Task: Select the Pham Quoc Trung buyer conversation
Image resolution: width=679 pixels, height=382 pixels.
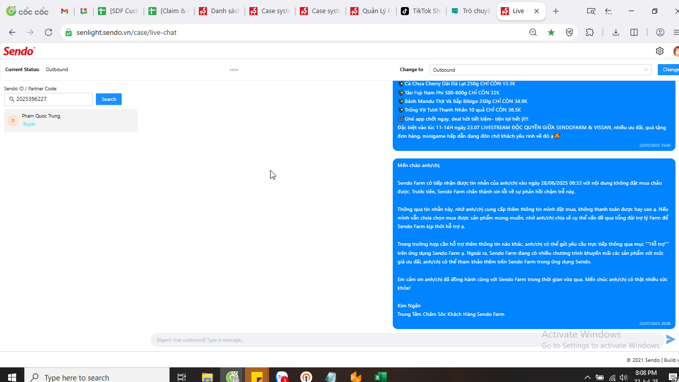Action: tap(71, 121)
